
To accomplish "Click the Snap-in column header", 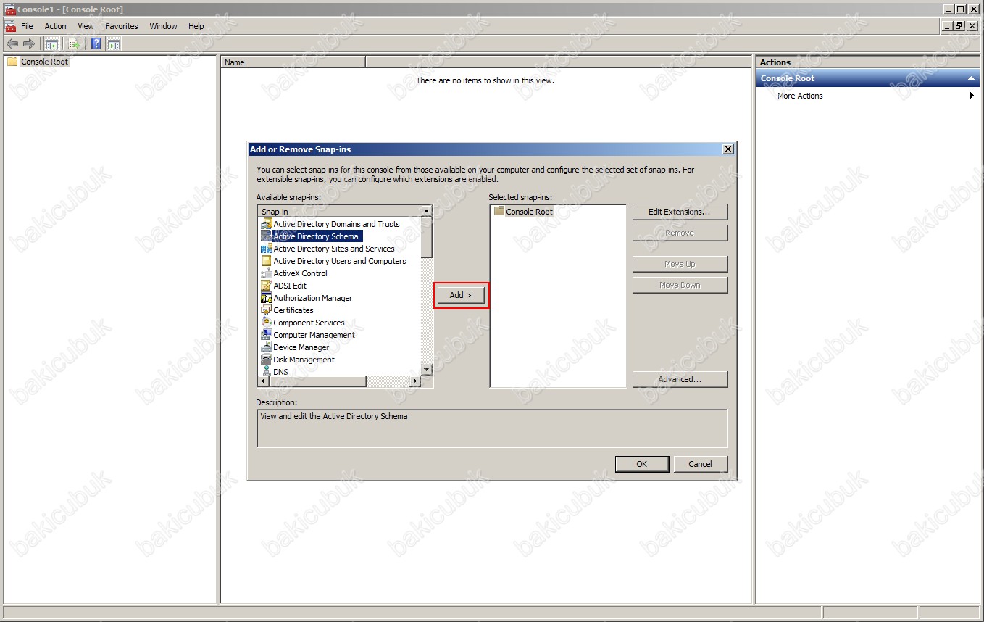I will (x=339, y=212).
